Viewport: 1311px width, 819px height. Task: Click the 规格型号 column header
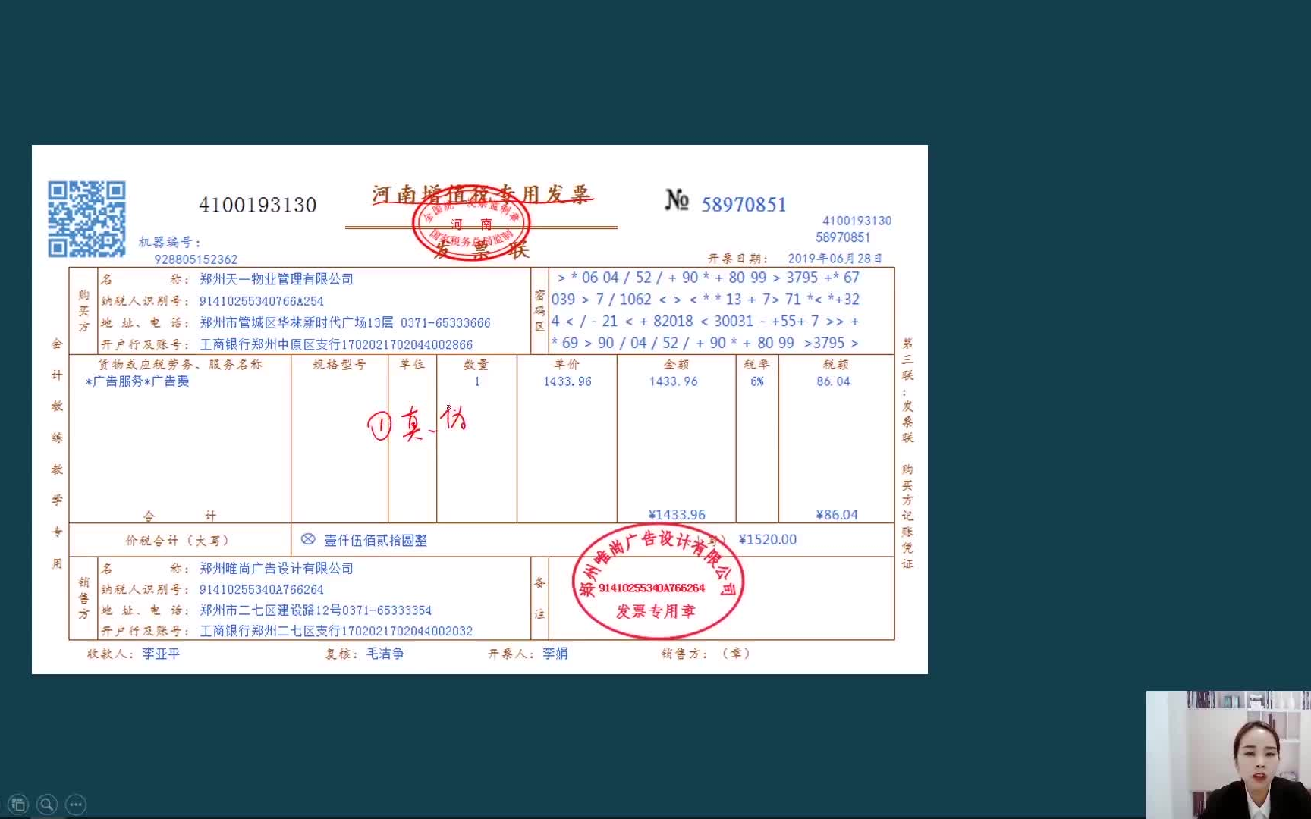point(339,365)
